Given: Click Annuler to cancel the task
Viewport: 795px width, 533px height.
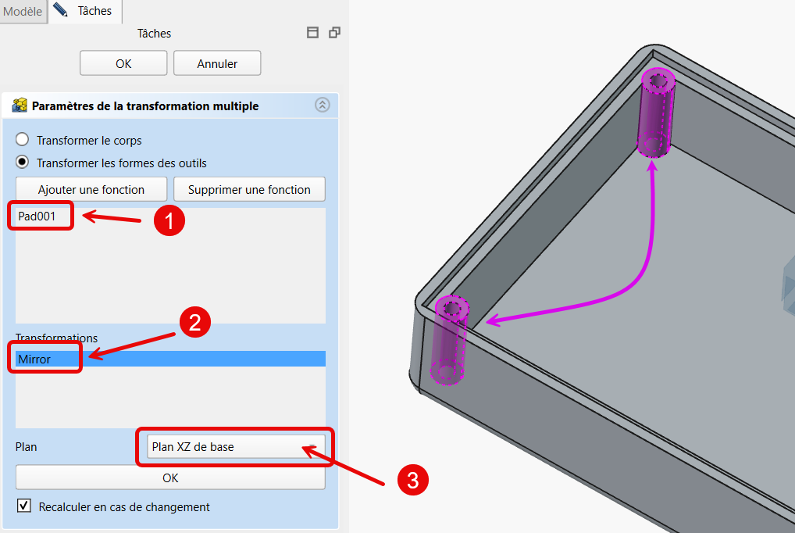Looking at the screenshot, I should click(217, 63).
